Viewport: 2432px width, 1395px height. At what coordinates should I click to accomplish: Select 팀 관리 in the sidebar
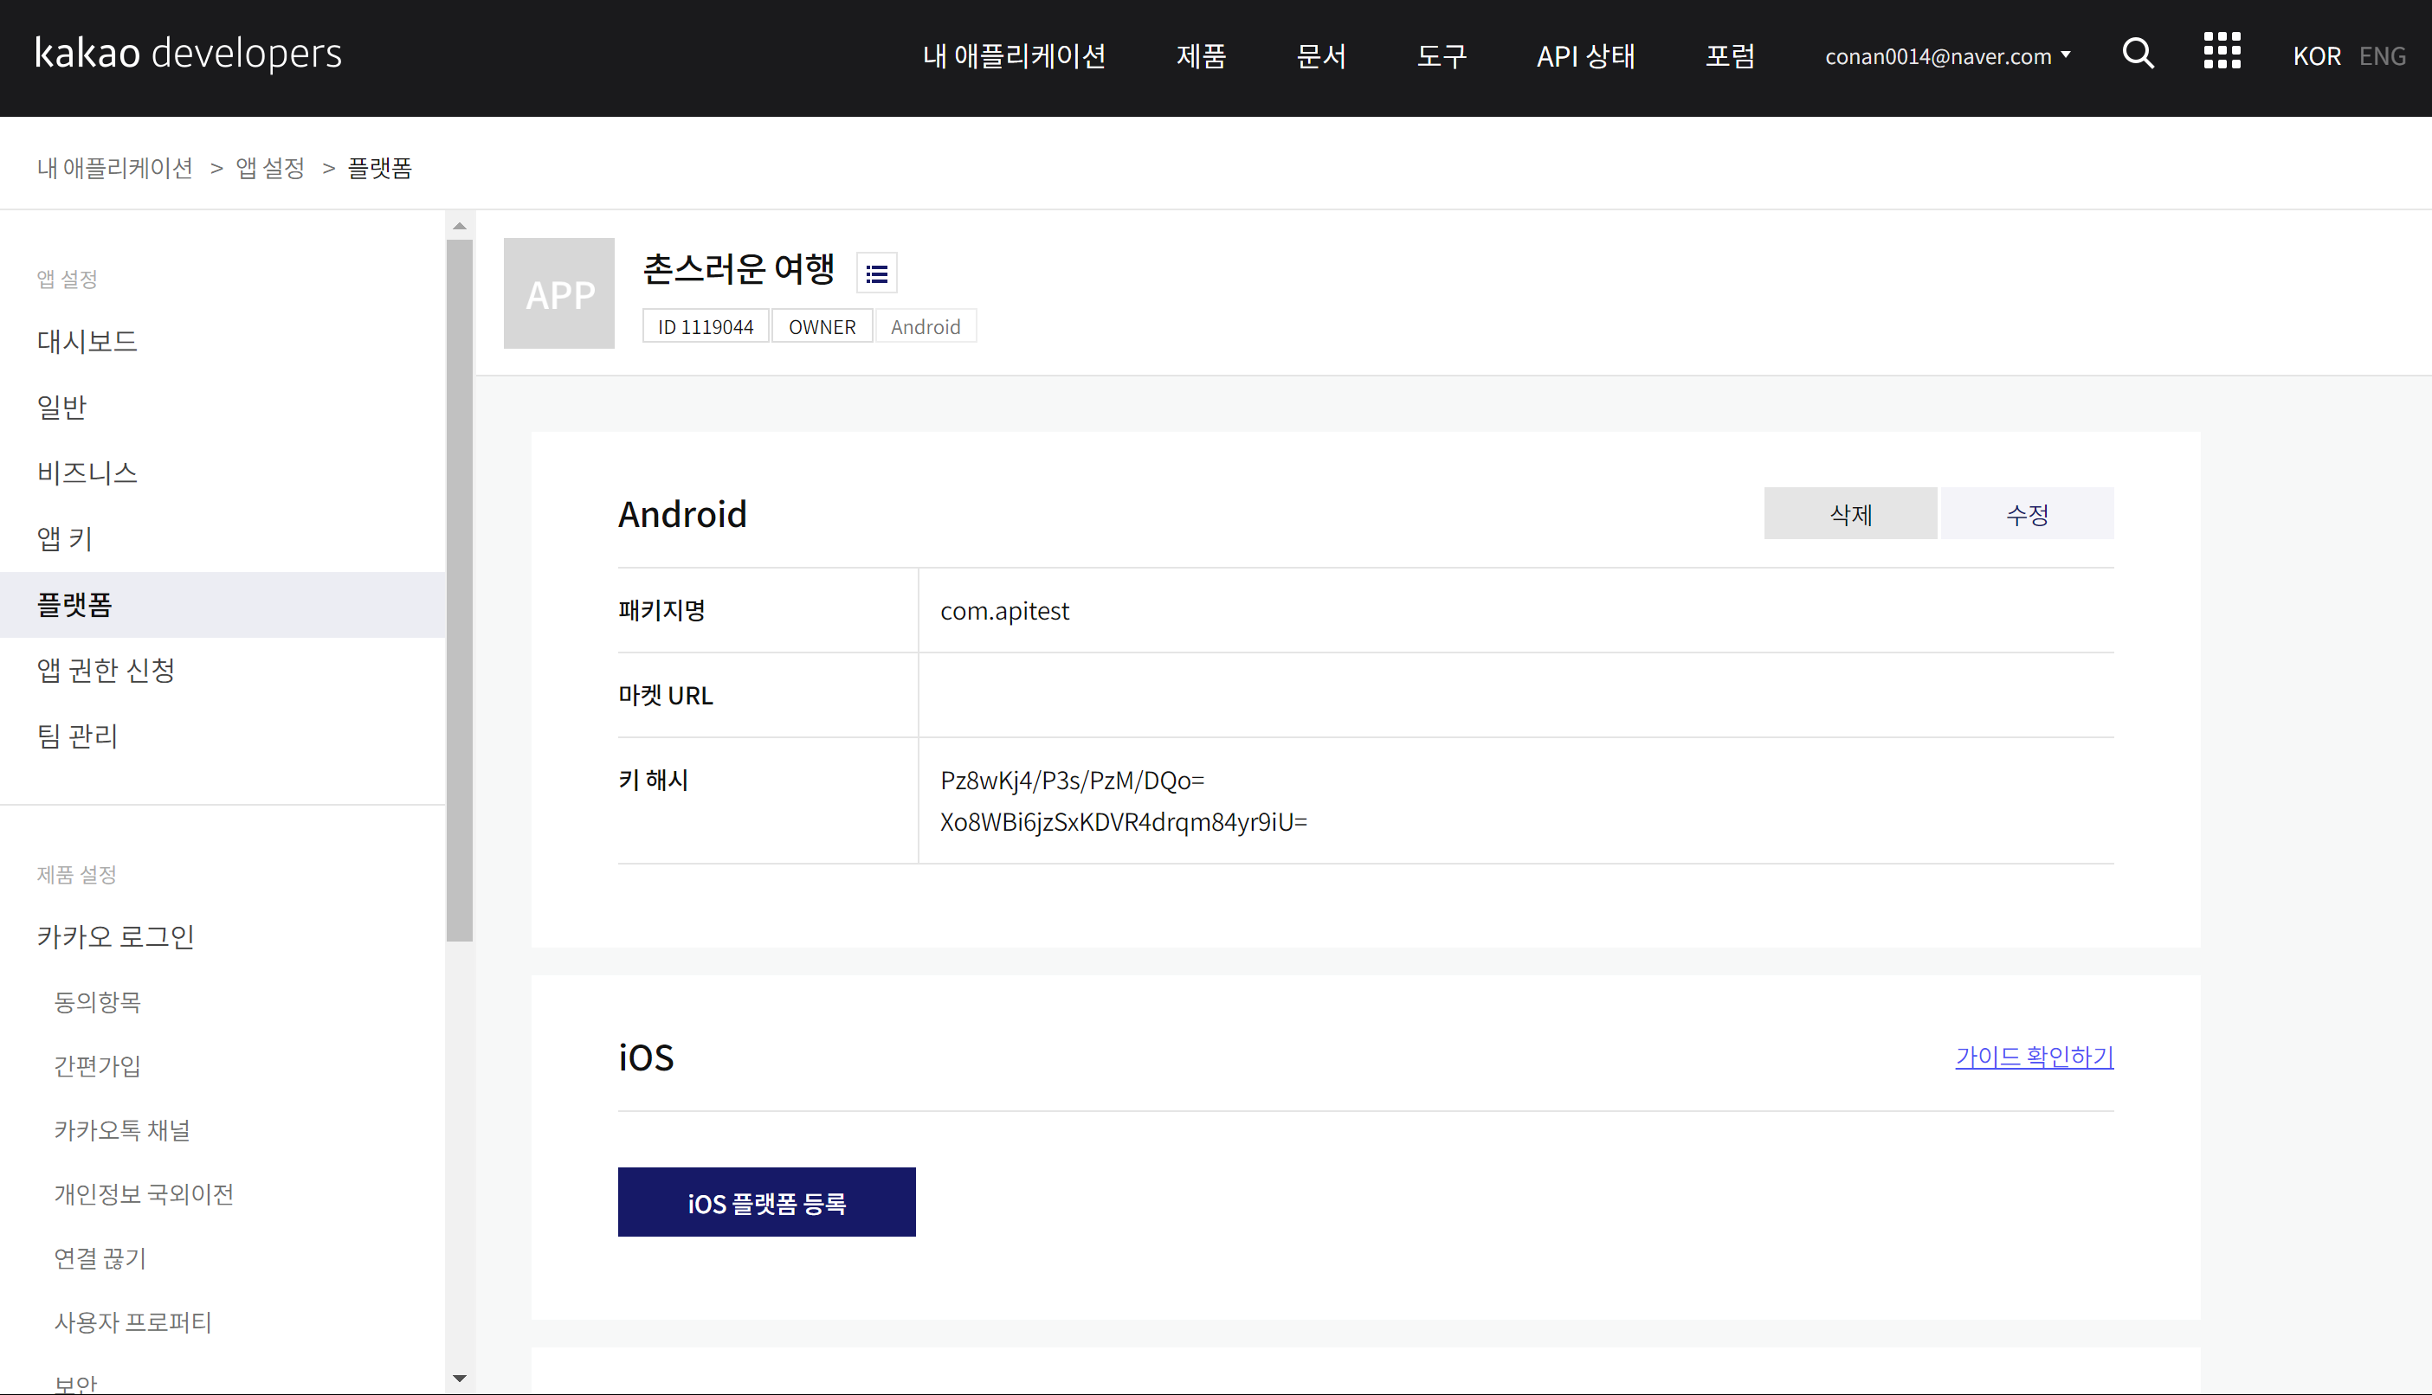[x=223, y=736]
